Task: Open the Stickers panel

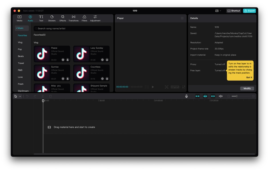Action: (x=52, y=18)
